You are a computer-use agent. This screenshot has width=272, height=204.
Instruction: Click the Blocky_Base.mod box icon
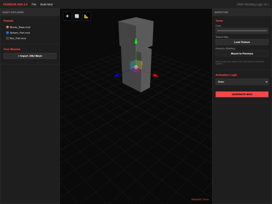coord(8,27)
